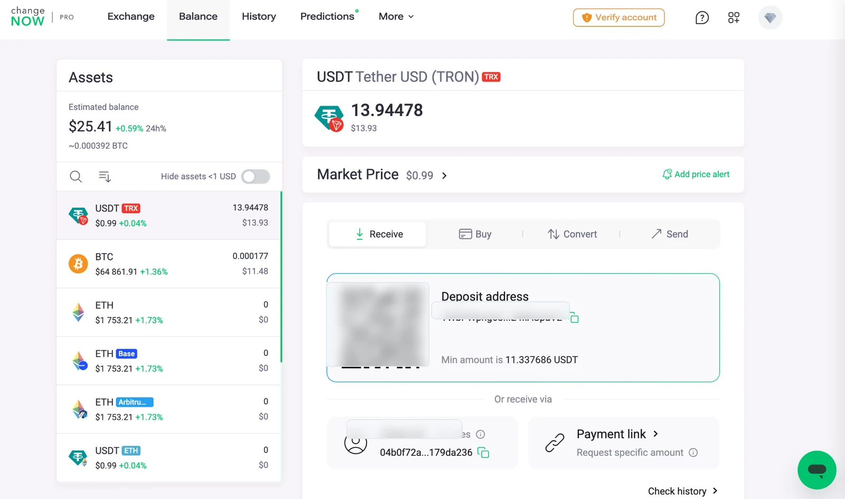Viewport: 845px width, 499px height.
Task: Open the ChangeNOW logo home link
Action: click(28, 17)
